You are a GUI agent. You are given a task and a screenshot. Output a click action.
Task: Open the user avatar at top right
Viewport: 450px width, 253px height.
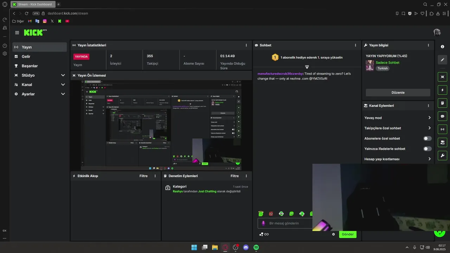[x=437, y=32]
